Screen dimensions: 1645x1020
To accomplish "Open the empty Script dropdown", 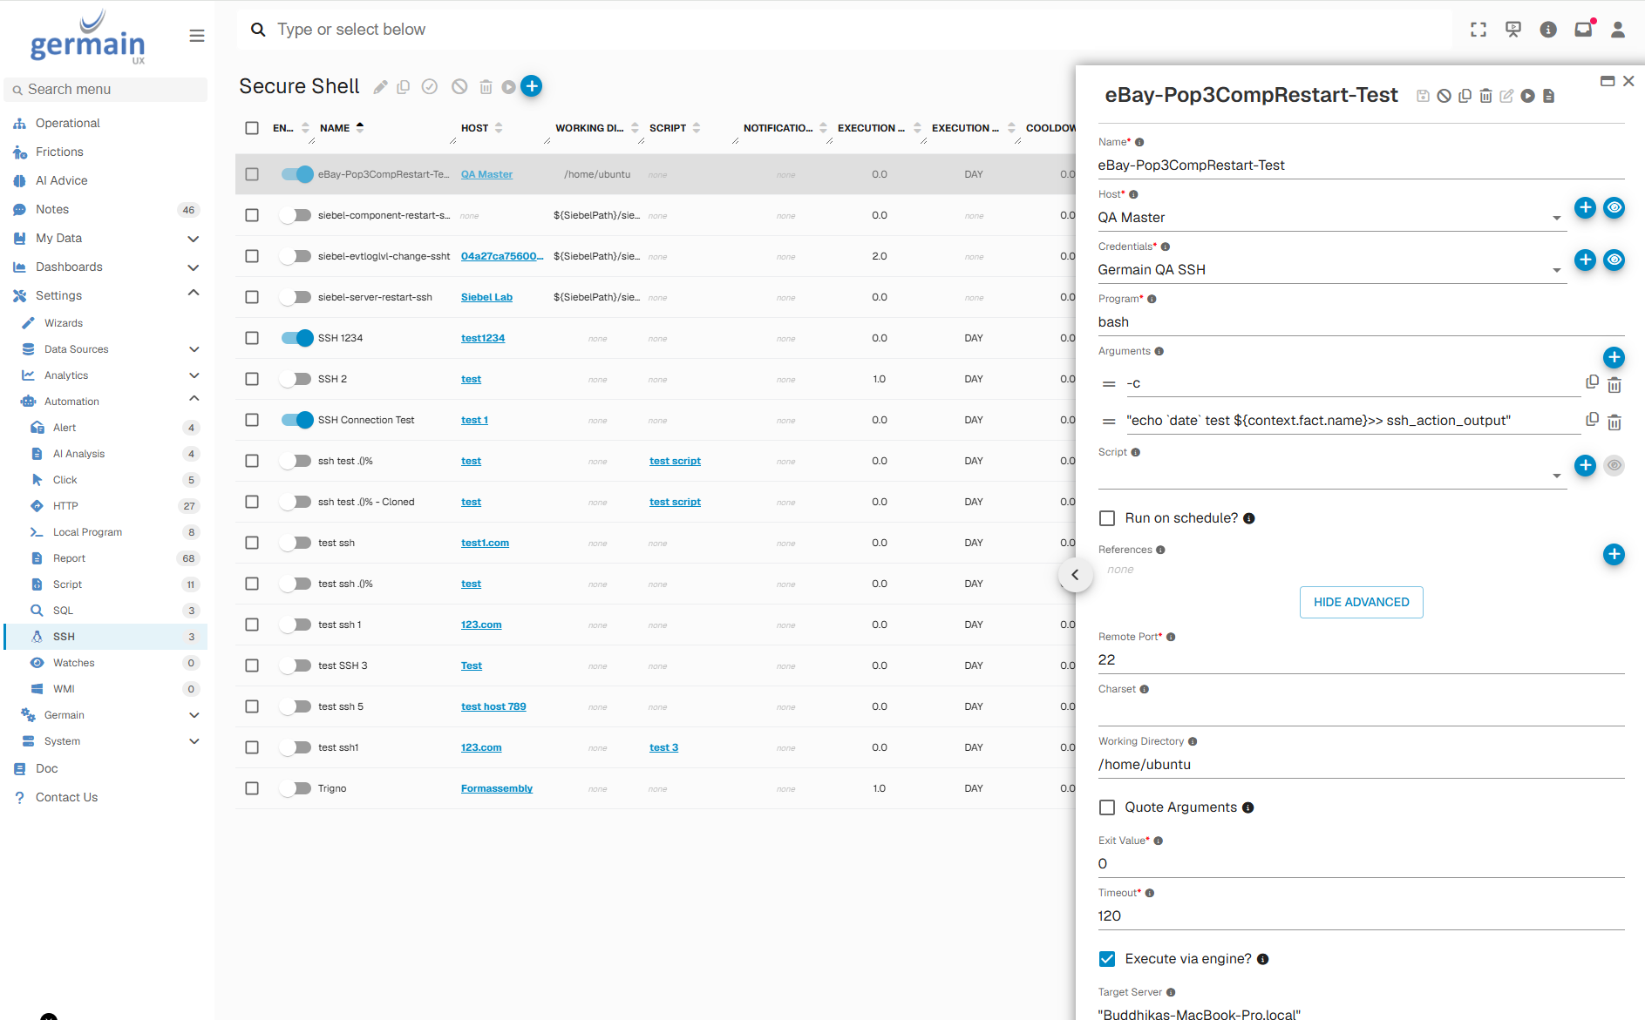I will click(x=1331, y=476).
